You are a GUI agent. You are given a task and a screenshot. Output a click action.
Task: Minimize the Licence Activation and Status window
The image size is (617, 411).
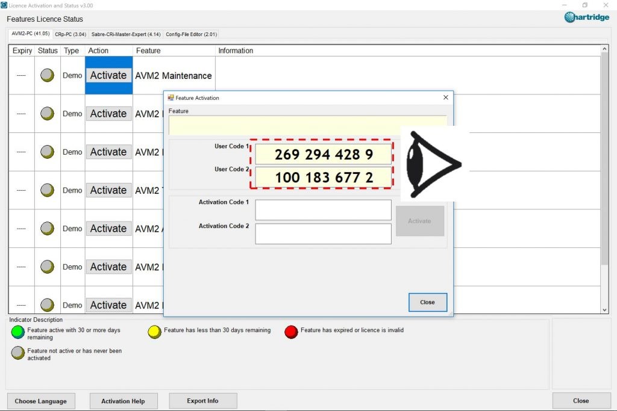564,5
